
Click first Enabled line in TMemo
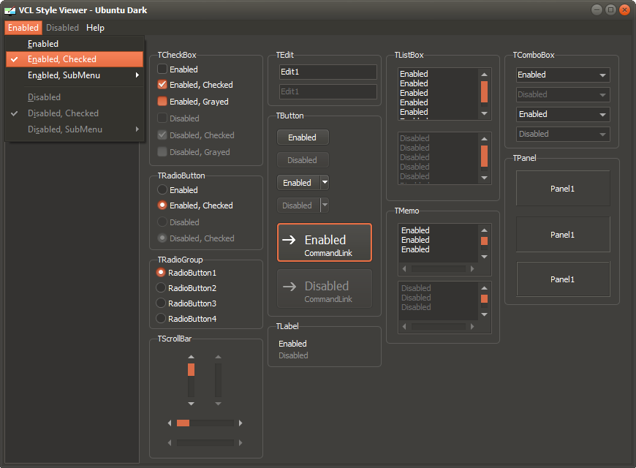415,230
